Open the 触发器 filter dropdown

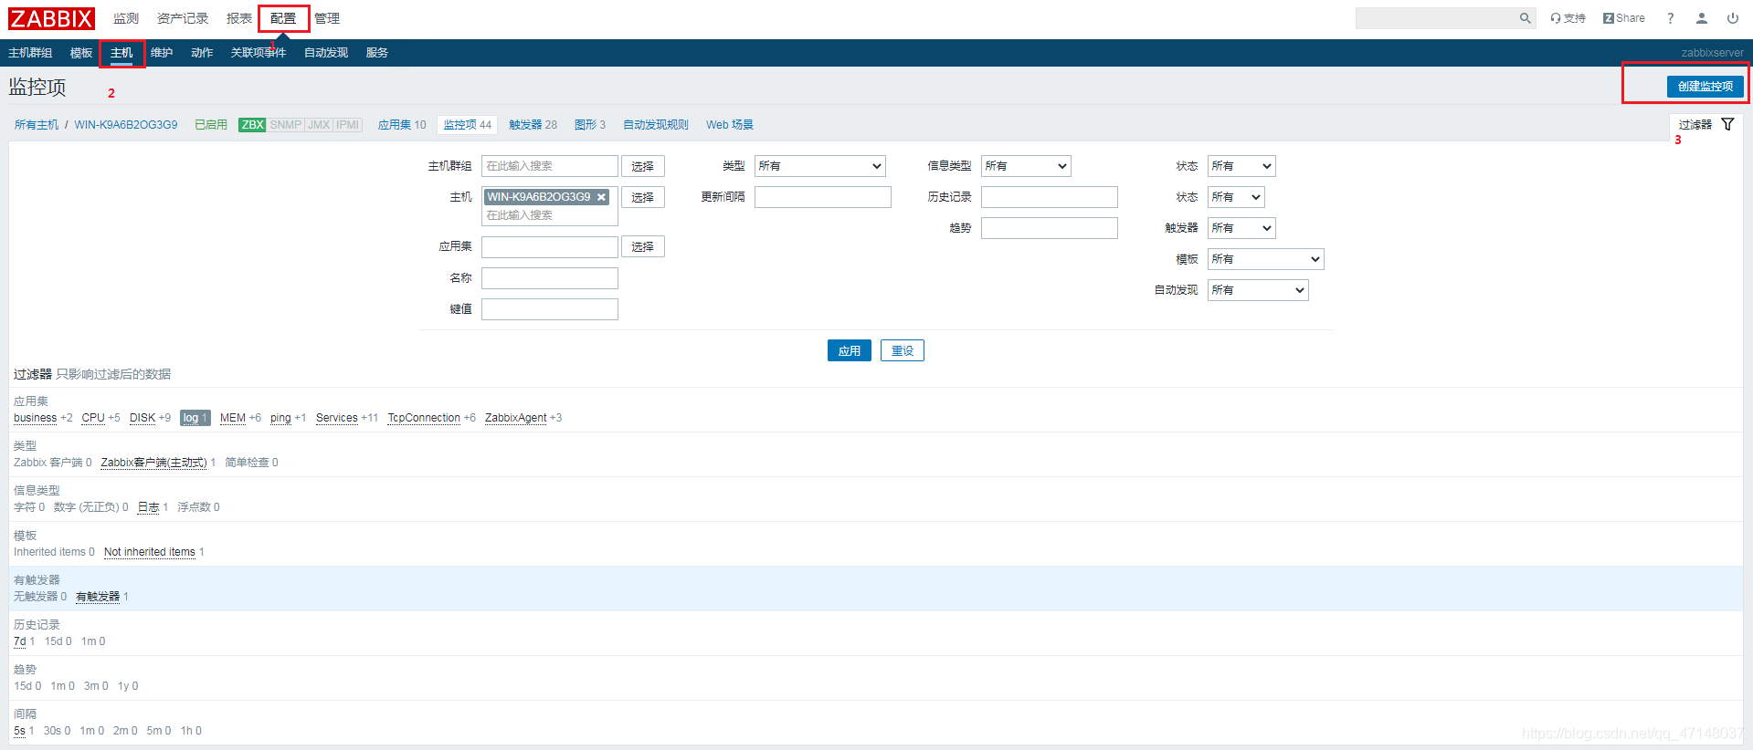[x=1241, y=228]
